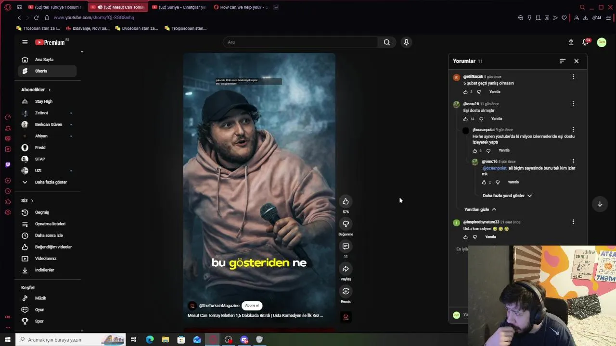The height and width of the screenshot is (346, 616).
Task: Click the Opera zoom-out icon in address bar
Action: point(520,18)
